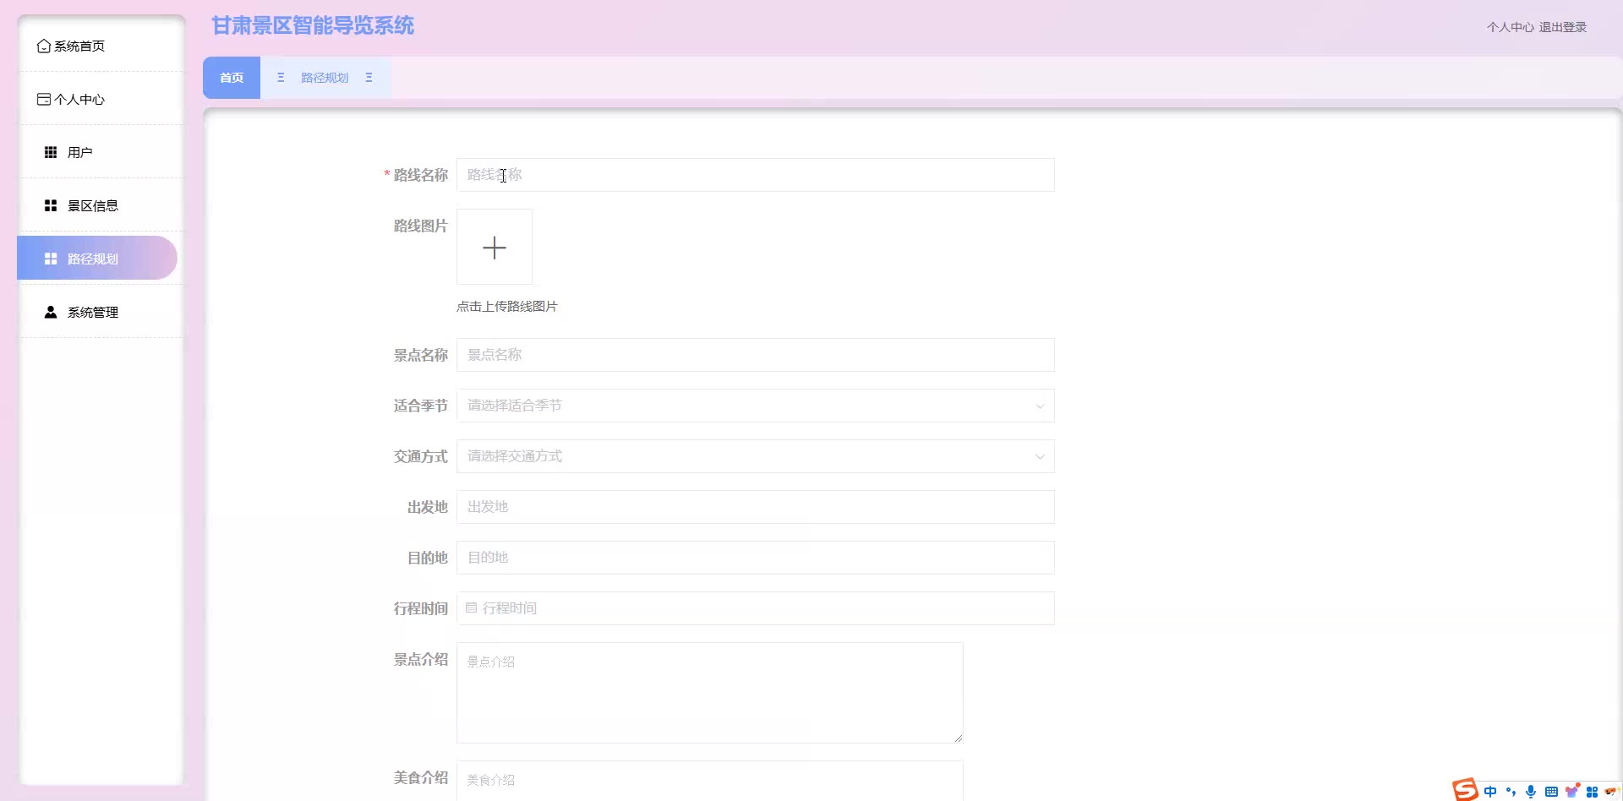Click the 行程时间 field label
The width and height of the screenshot is (1623, 801).
(x=420, y=608)
